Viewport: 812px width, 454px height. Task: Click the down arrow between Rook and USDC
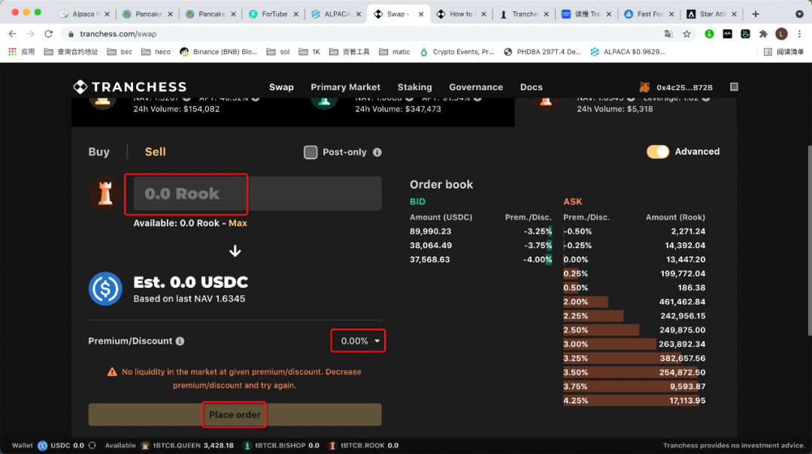click(x=235, y=251)
